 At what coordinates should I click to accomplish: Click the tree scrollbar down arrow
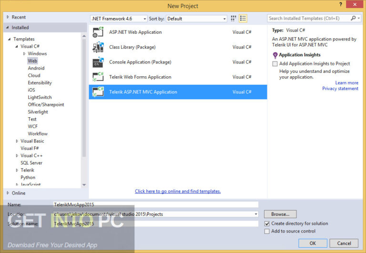[84, 185]
